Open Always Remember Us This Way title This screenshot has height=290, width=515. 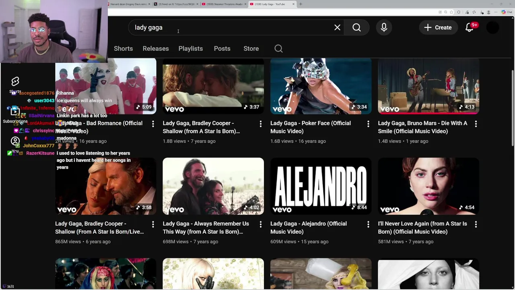[206, 228]
